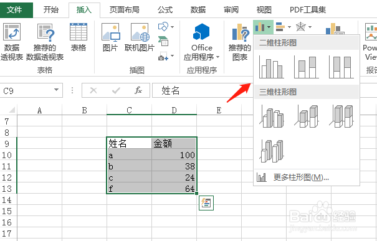
Task: Switch to the Formulas (公式) tab
Action: pos(165,9)
